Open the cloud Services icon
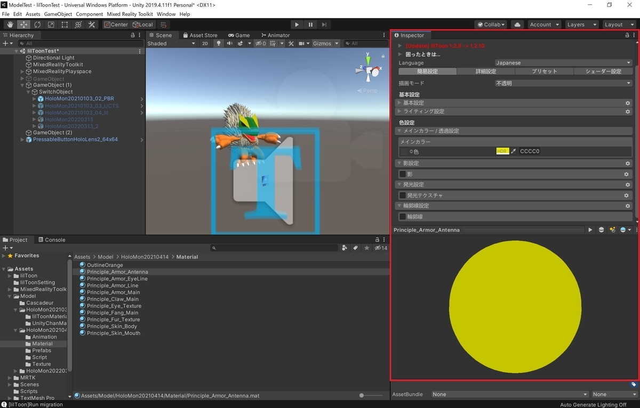The width and height of the screenshot is (640, 408). (x=517, y=25)
